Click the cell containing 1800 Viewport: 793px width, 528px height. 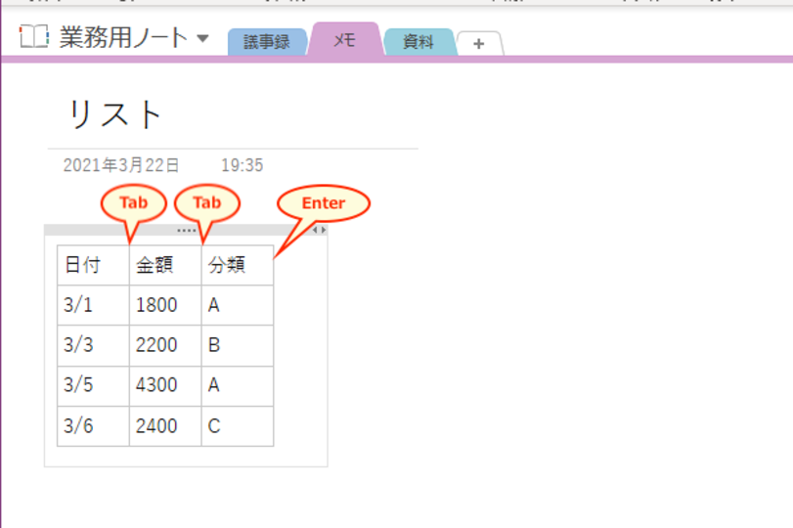click(x=165, y=305)
